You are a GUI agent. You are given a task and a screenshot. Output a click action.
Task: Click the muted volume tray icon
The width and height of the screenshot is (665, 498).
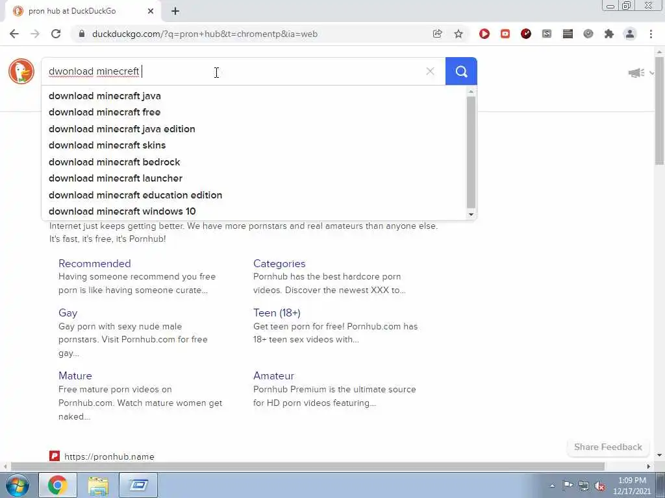coord(599,486)
